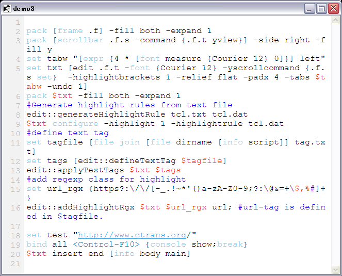Click 'tcl.txt' on line 8
342x276 pixels.
click(189, 115)
